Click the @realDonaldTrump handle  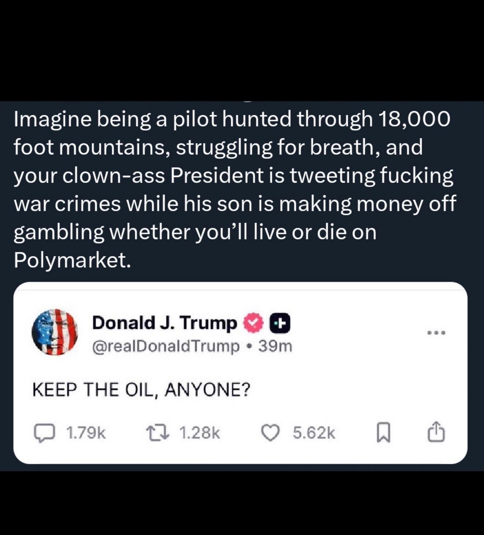[166, 346]
